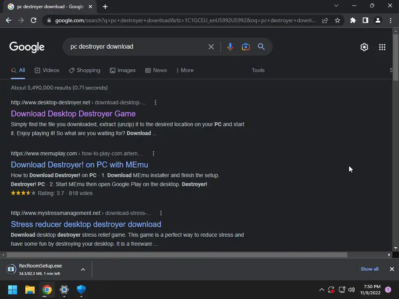This screenshot has height=299, width=399.
Task: Open Chrome three-dot customize menu
Action: pyautogui.click(x=390, y=20)
